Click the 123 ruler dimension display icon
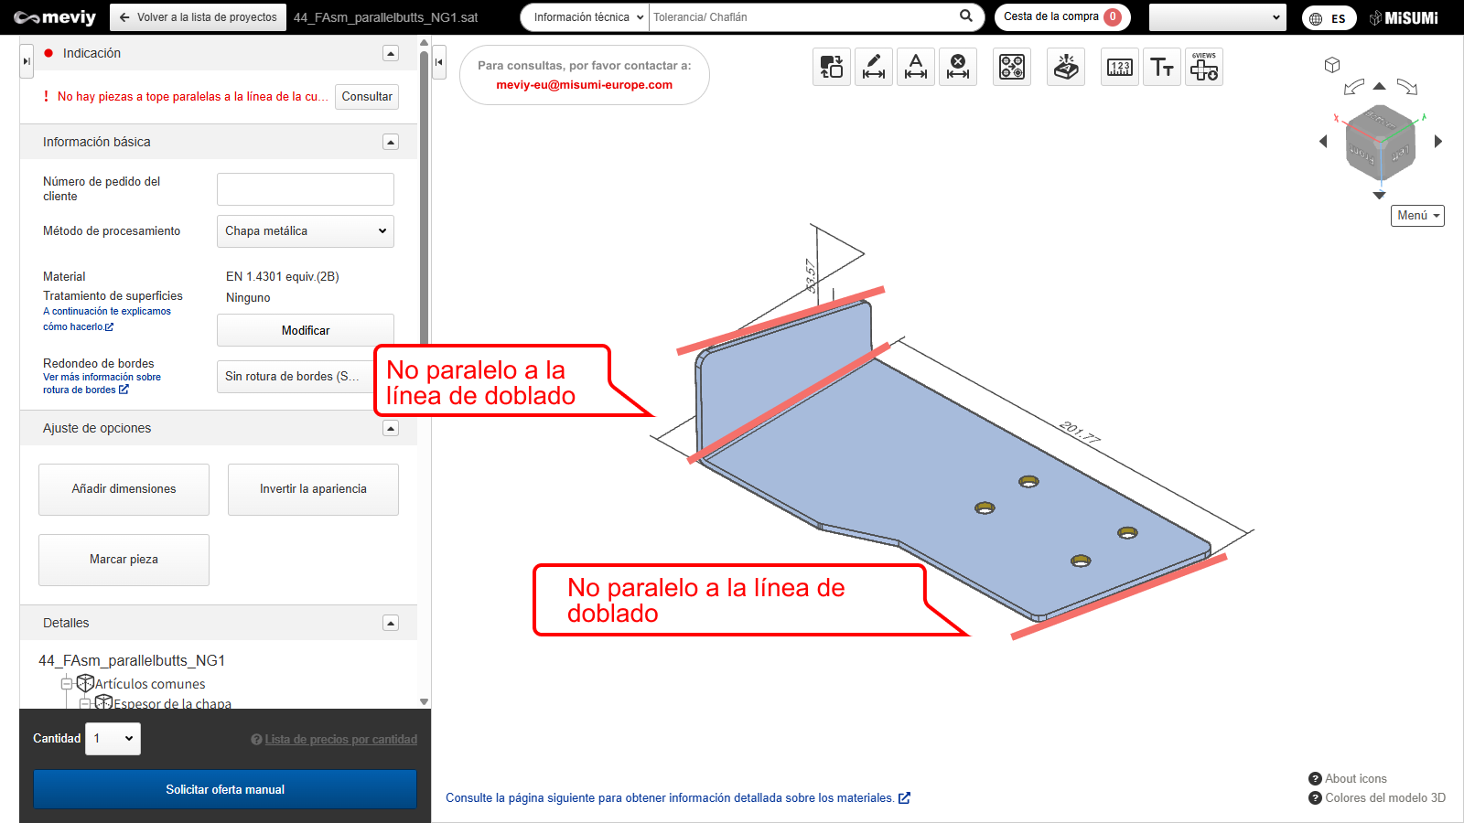The image size is (1464, 823). point(1120,67)
